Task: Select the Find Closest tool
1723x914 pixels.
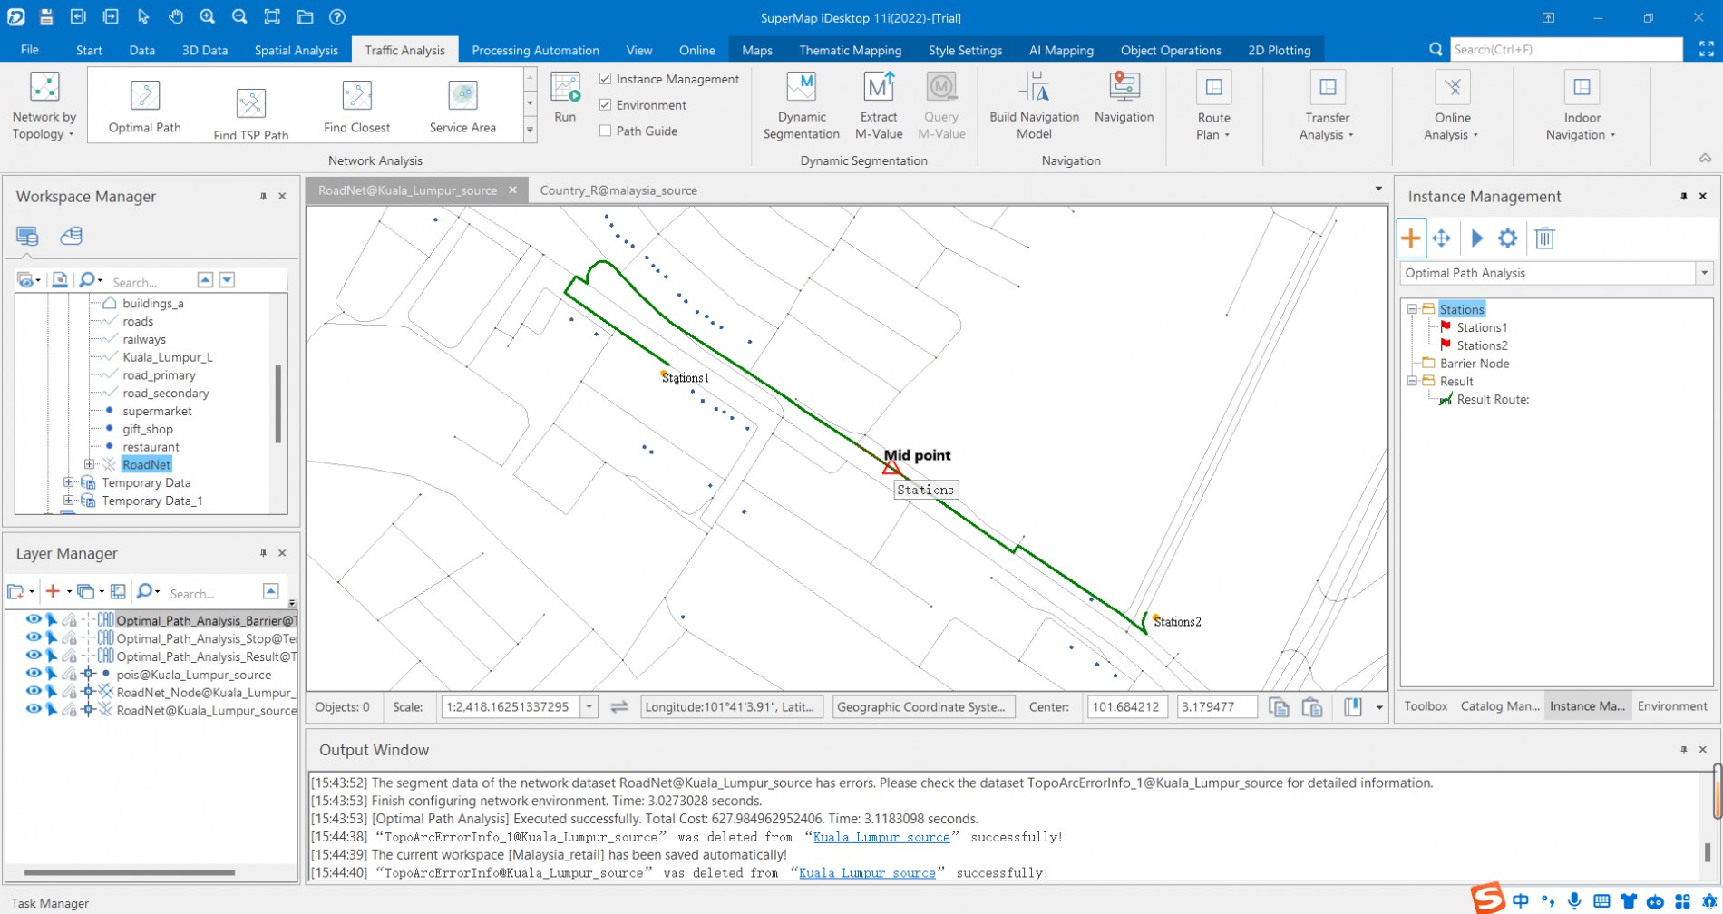Action: tap(357, 107)
